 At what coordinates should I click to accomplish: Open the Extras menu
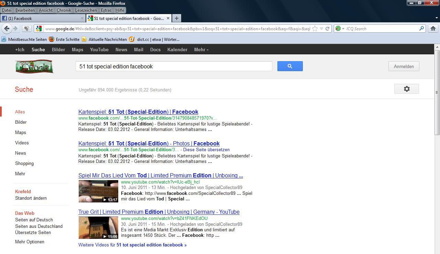tap(106, 10)
